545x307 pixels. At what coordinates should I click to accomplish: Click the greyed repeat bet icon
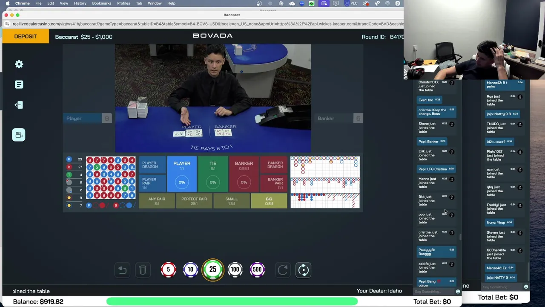point(283,269)
